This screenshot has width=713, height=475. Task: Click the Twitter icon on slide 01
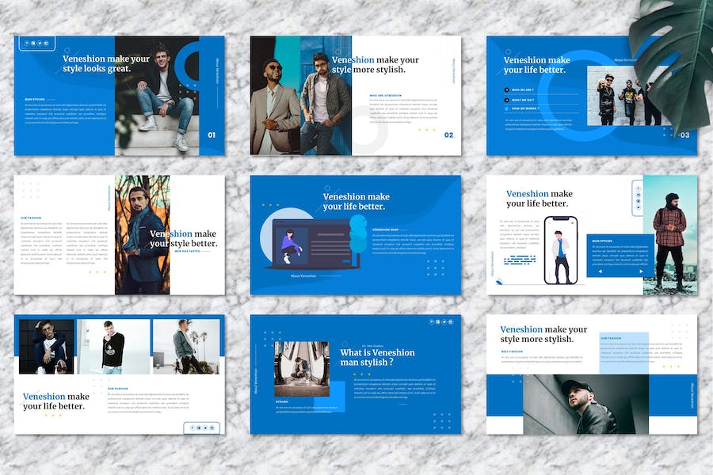tap(40, 43)
